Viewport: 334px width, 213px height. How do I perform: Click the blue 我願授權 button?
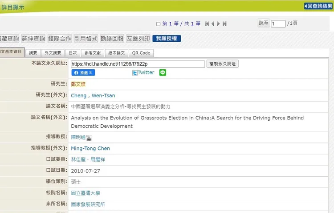coord(167,39)
